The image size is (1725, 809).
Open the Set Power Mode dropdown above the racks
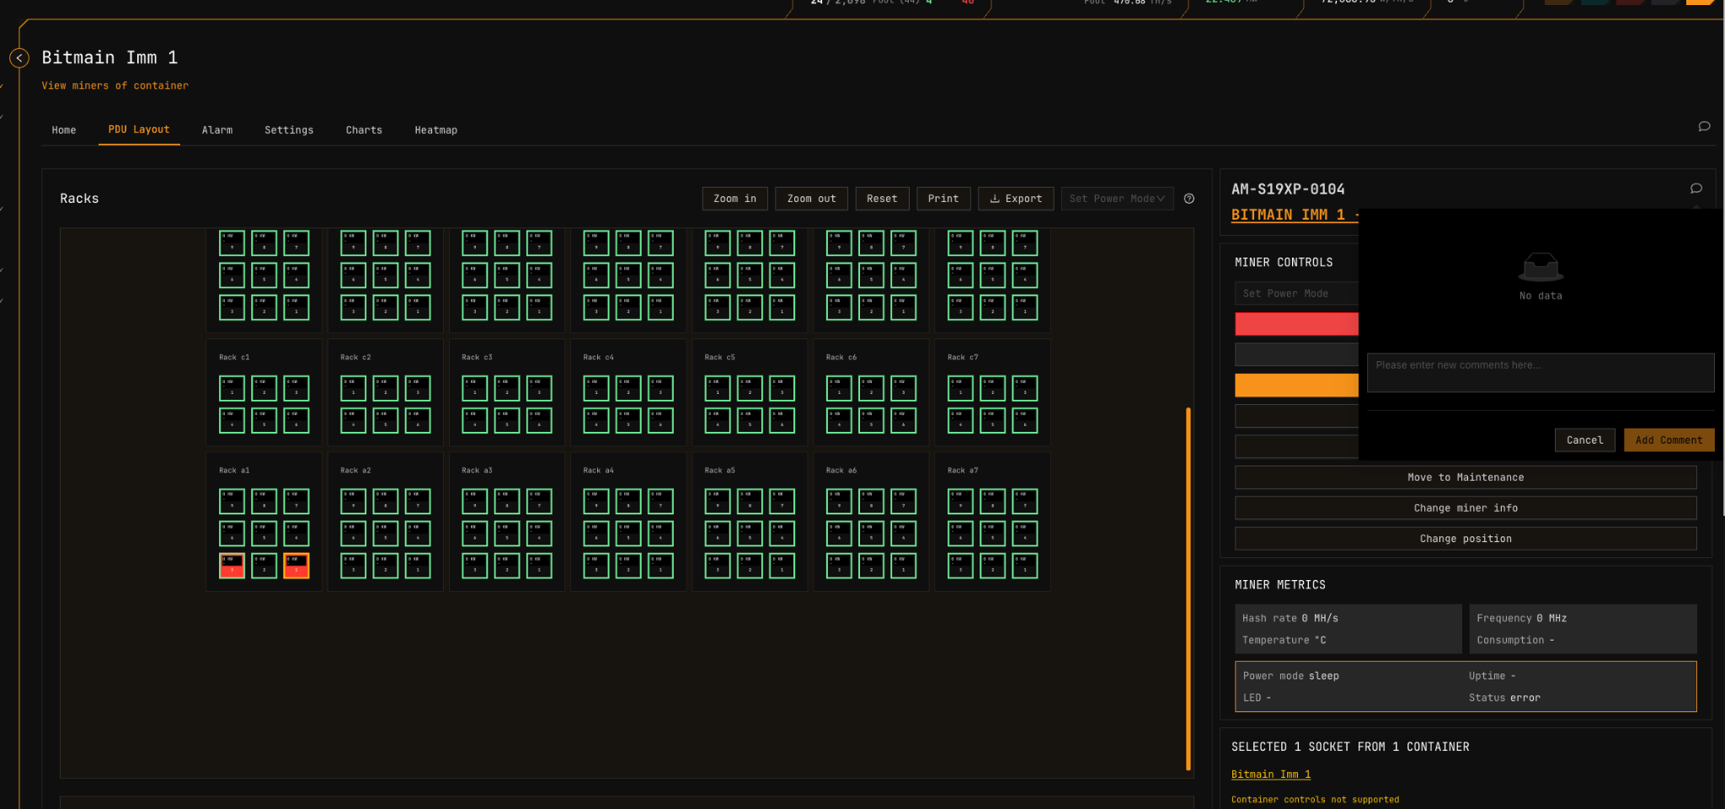point(1117,198)
